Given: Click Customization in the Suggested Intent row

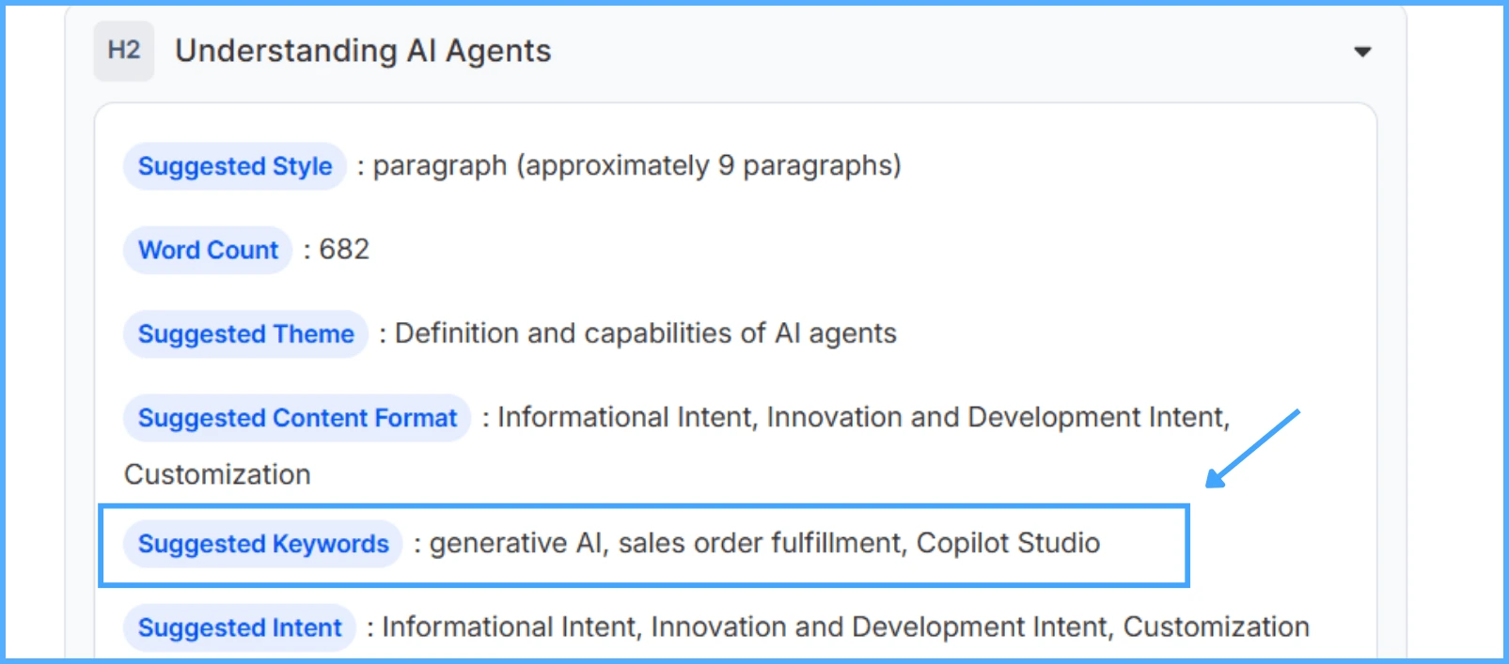Looking at the screenshot, I should (x=1216, y=626).
